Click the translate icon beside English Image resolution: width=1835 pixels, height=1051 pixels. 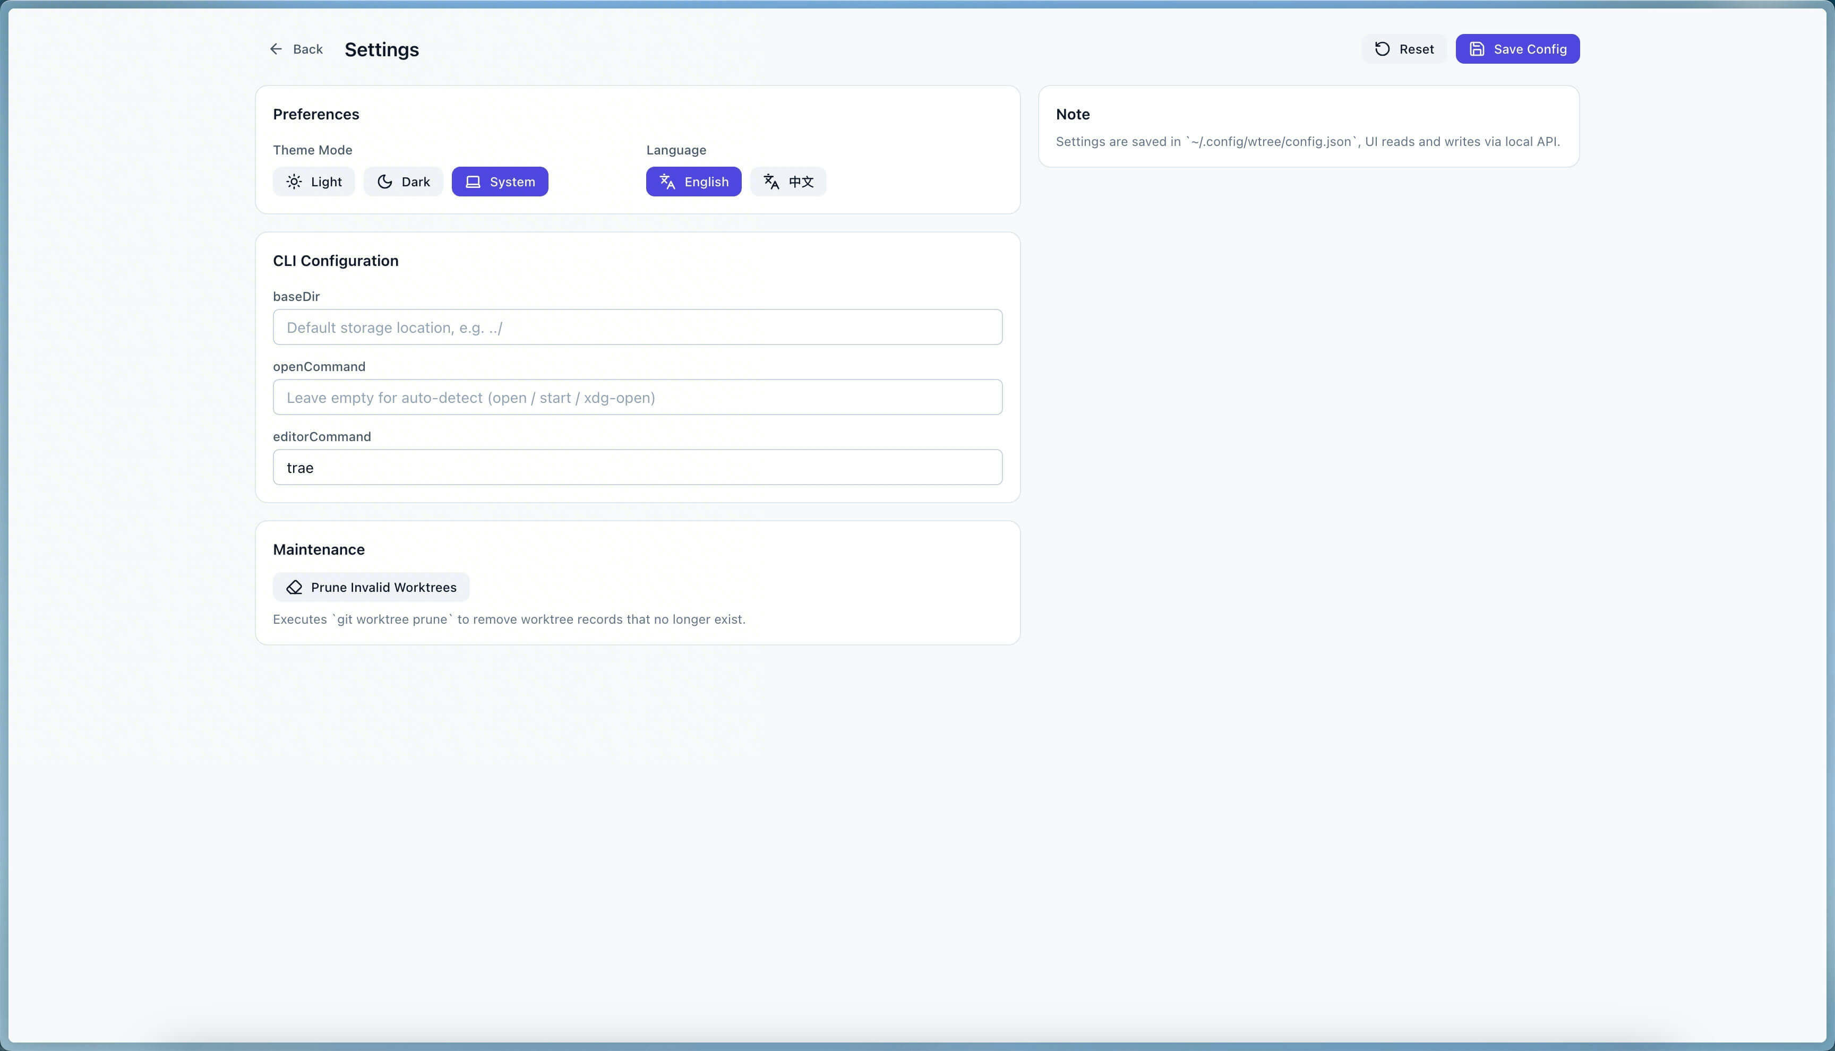667,182
